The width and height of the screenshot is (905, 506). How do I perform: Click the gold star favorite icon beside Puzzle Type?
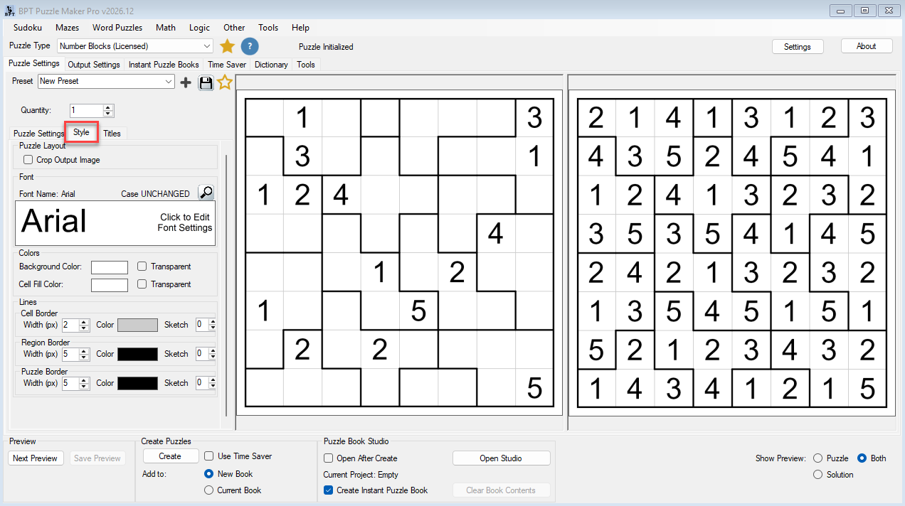(227, 46)
